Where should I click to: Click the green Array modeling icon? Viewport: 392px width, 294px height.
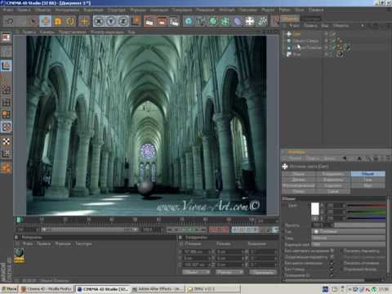click(x=225, y=21)
